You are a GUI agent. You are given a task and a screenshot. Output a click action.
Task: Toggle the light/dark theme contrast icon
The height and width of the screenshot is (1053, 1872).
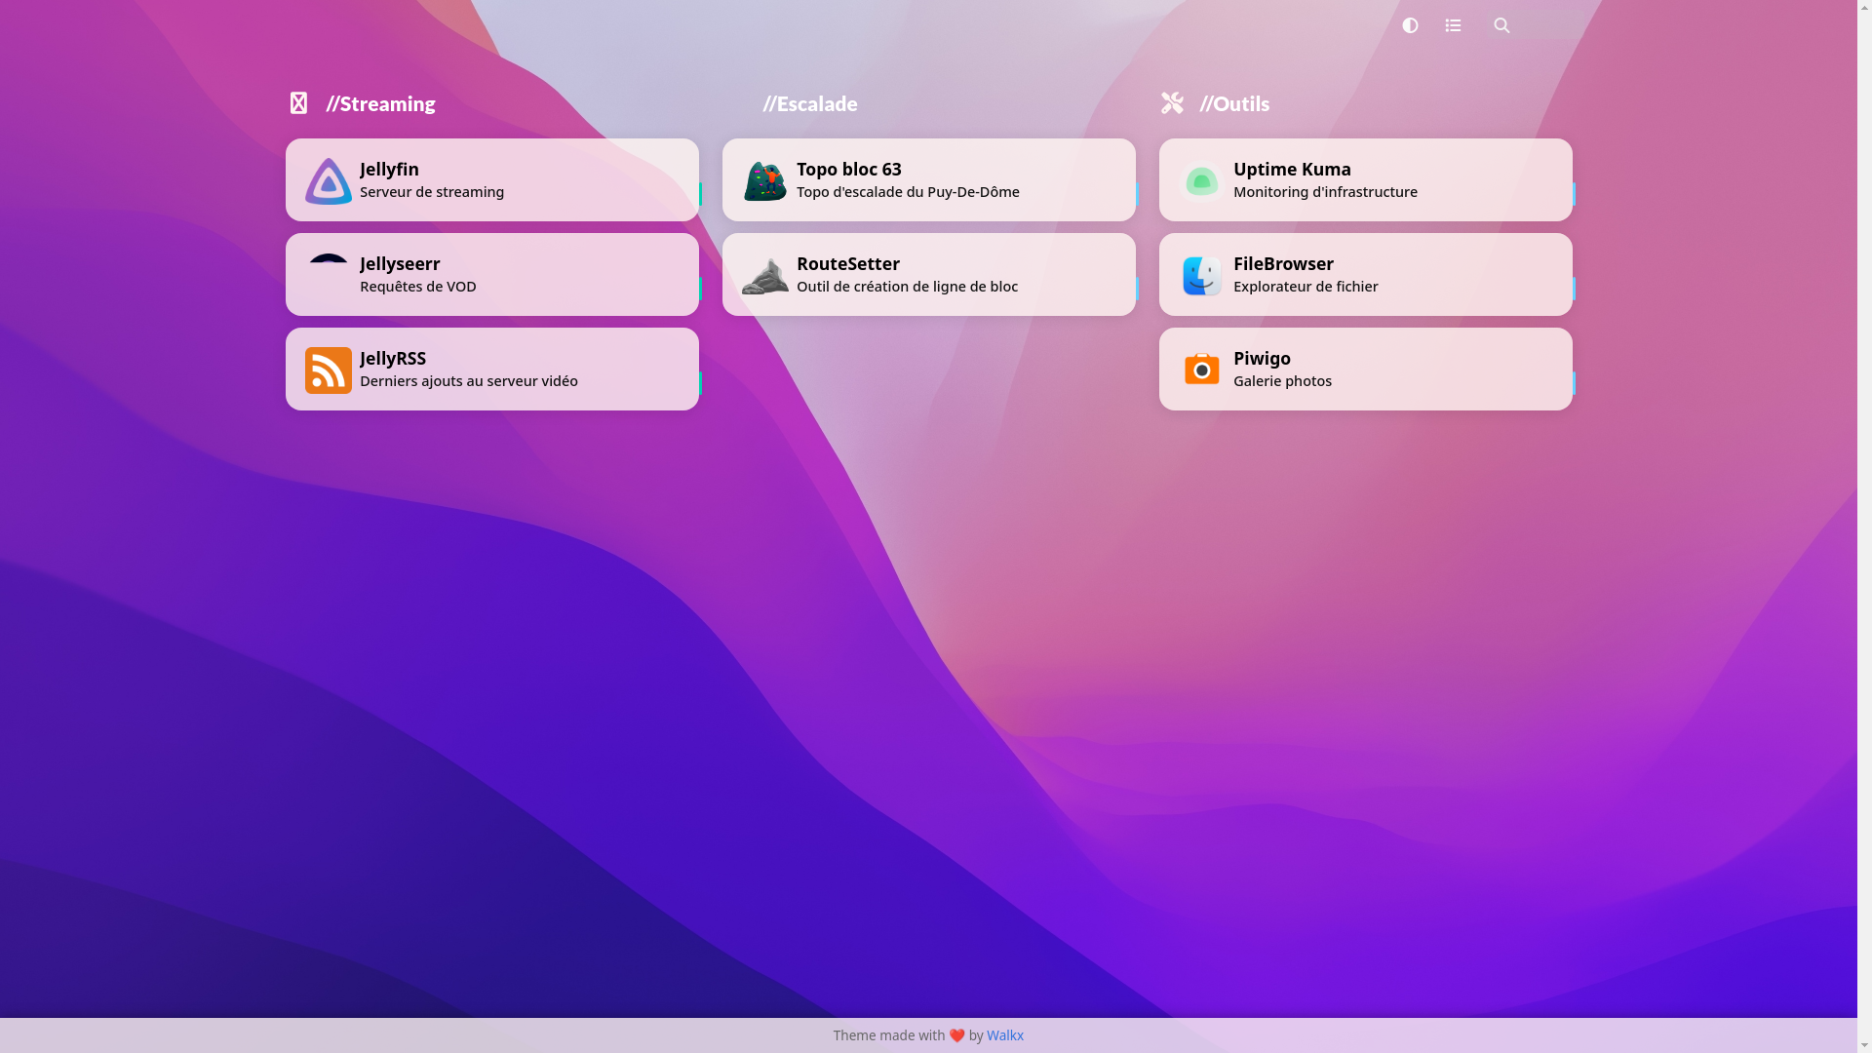1410,25
